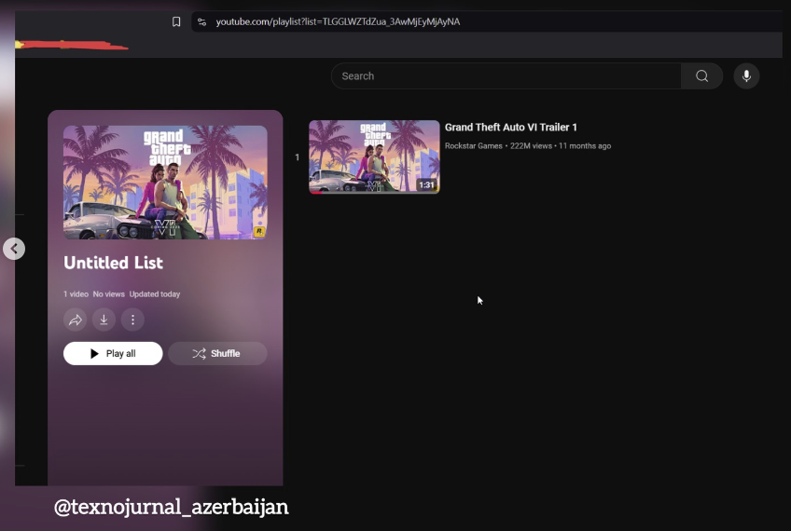
Task: Click the 'Updated today' label
Action: coord(154,294)
